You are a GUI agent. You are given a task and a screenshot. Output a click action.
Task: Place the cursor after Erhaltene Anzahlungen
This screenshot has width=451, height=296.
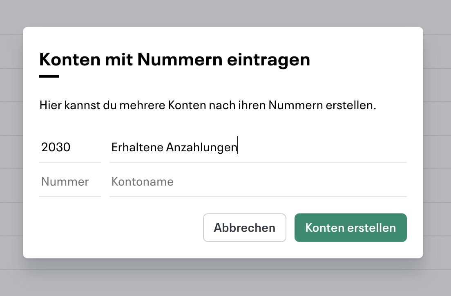[238, 147]
